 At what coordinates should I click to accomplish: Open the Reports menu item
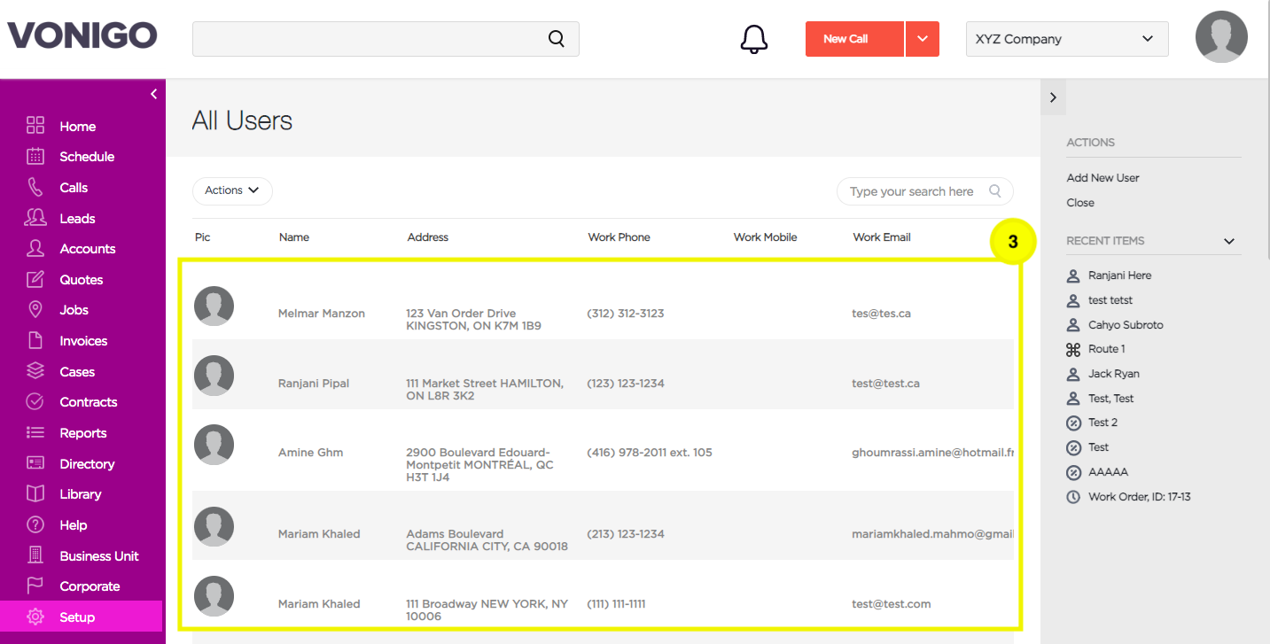point(82,433)
